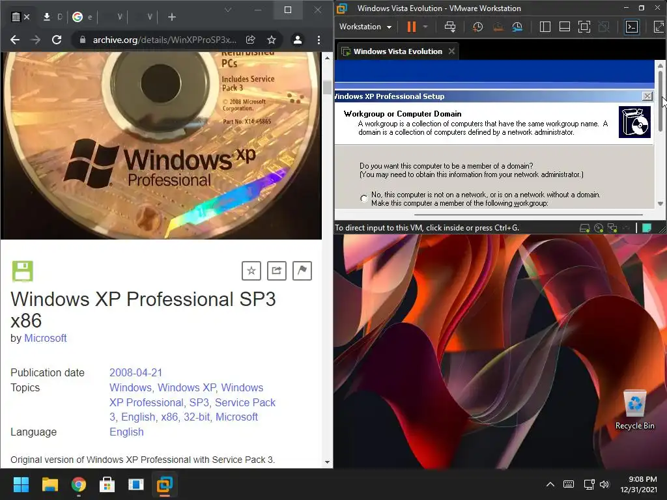Open the clock showing 9:08 PM

point(638,484)
